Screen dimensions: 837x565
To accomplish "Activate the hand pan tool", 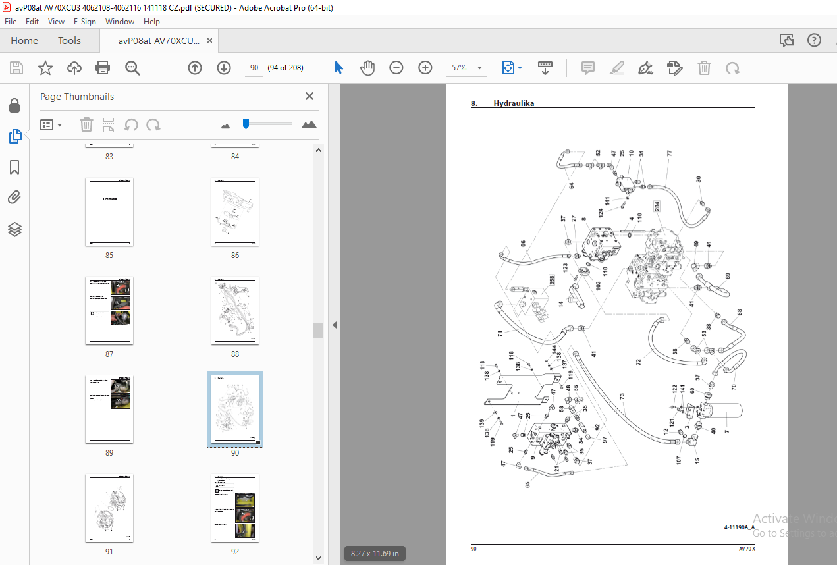I will point(367,68).
